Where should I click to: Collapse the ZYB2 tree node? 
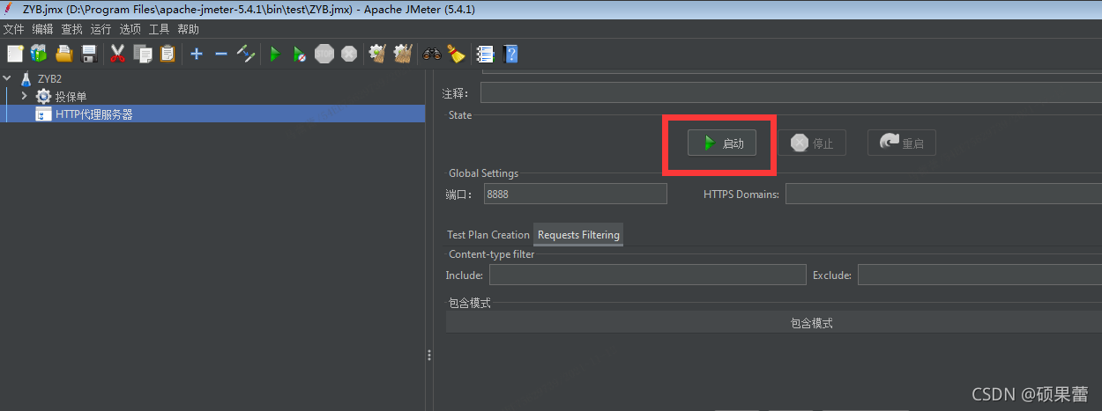[x=8, y=78]
